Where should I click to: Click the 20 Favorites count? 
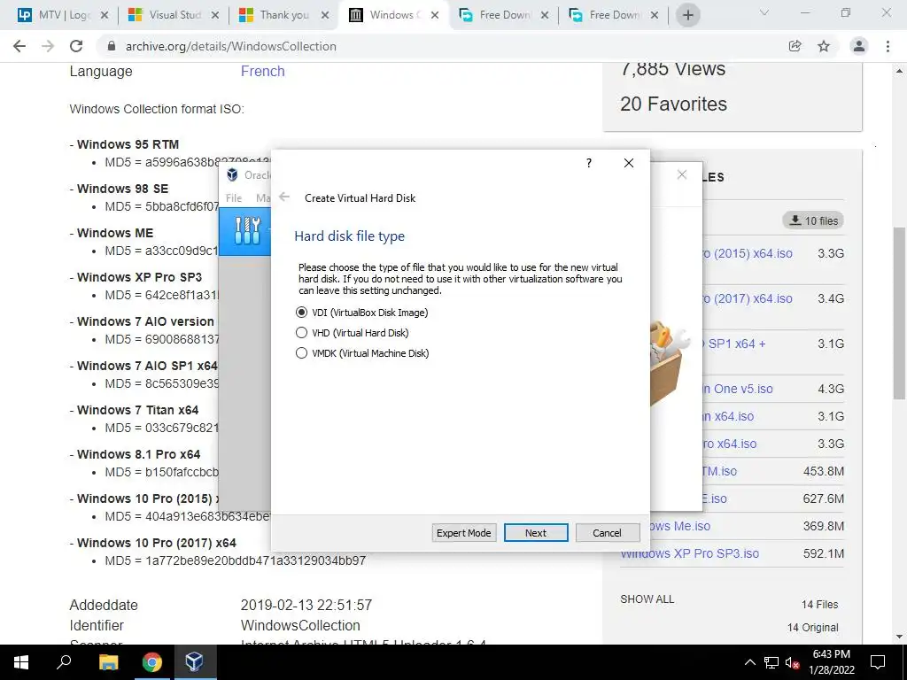[673, 104]
